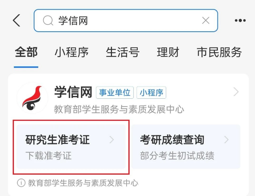Switch to the 生活号 tab

coord(123,52)
